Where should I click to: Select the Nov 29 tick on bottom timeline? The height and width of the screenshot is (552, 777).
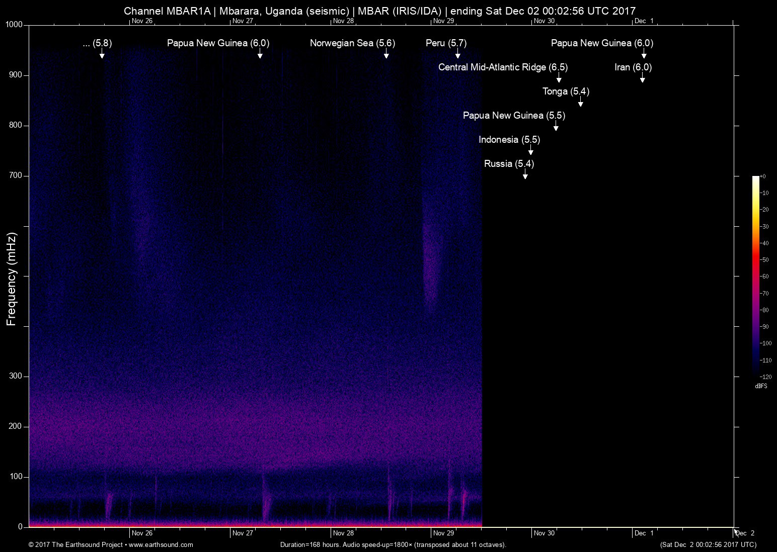443,533
